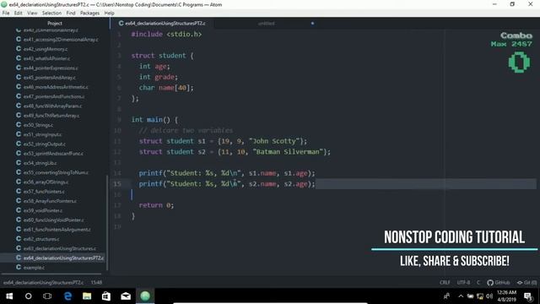
Task: Open the Help menu
Action: (x=109, y=14)
